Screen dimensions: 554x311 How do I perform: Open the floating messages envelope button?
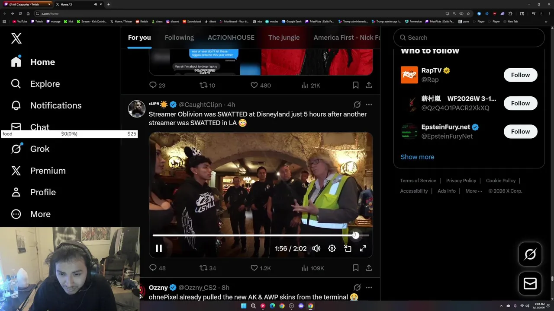530,283
